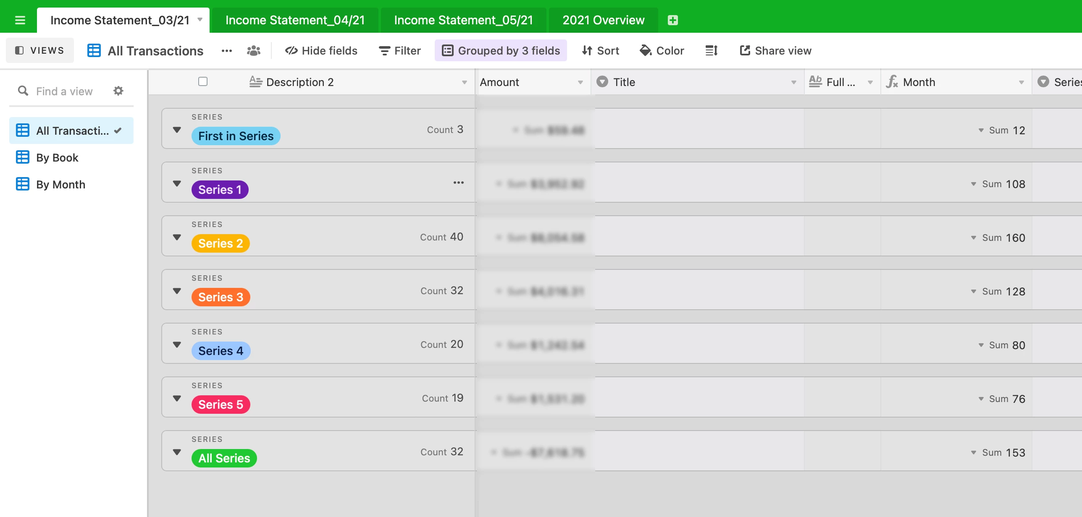This screenshot has height=517, width=1082.
Task: Open the Amount column dropdown
Action: click(580, 82)
